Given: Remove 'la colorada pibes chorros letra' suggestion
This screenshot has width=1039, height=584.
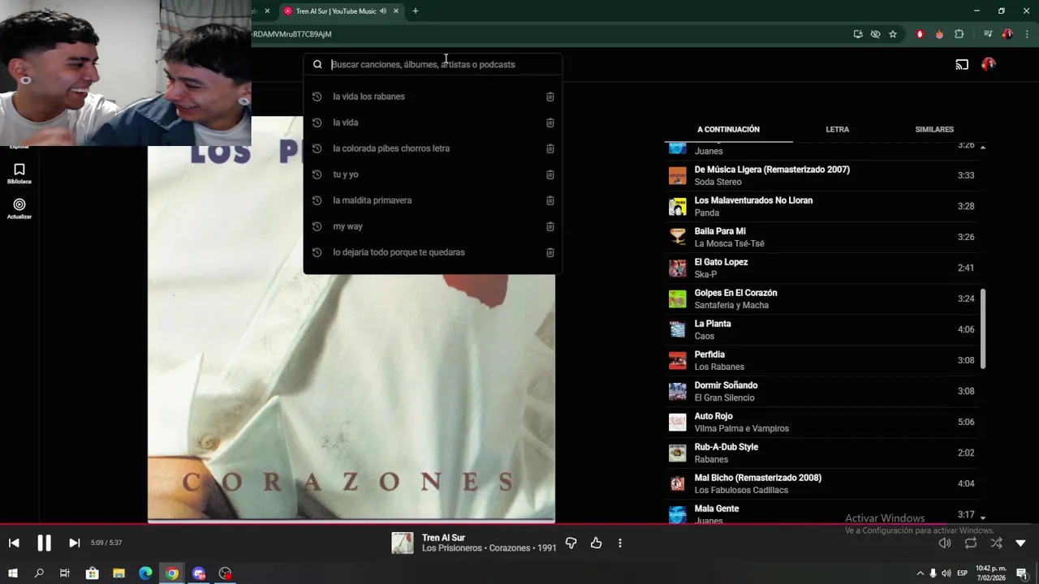Looking at the screenshot, I should 550,148.
